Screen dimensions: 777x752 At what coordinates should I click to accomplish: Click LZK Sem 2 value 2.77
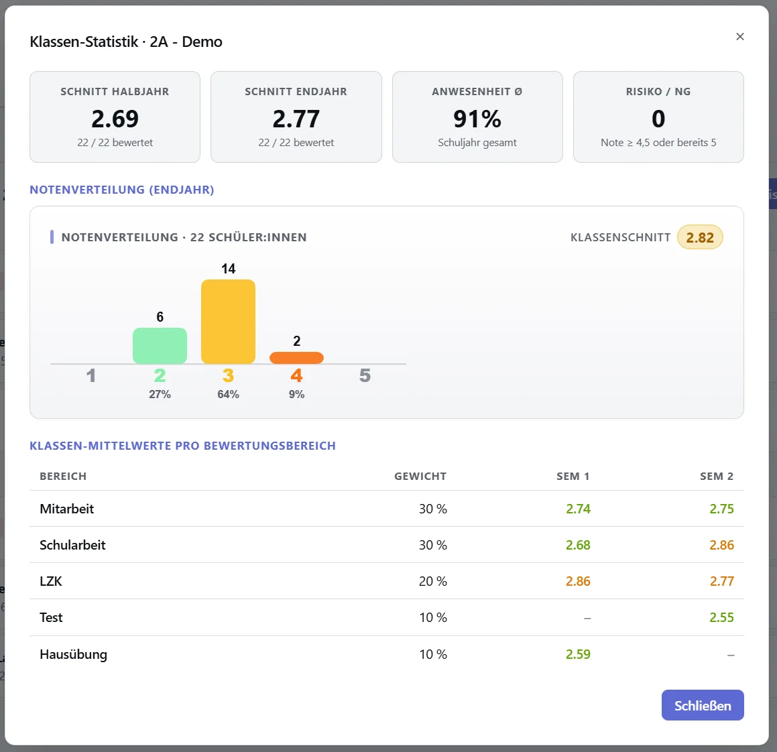[x=721, y=581]
